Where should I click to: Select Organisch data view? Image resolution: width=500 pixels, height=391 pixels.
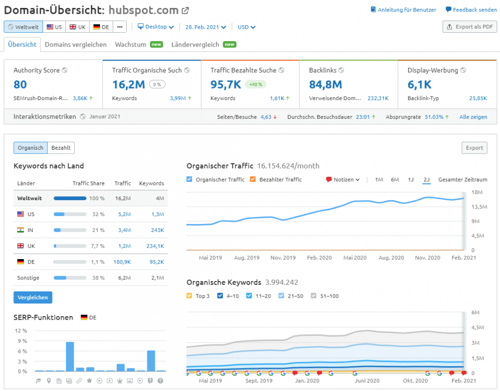tap(31, 148)
